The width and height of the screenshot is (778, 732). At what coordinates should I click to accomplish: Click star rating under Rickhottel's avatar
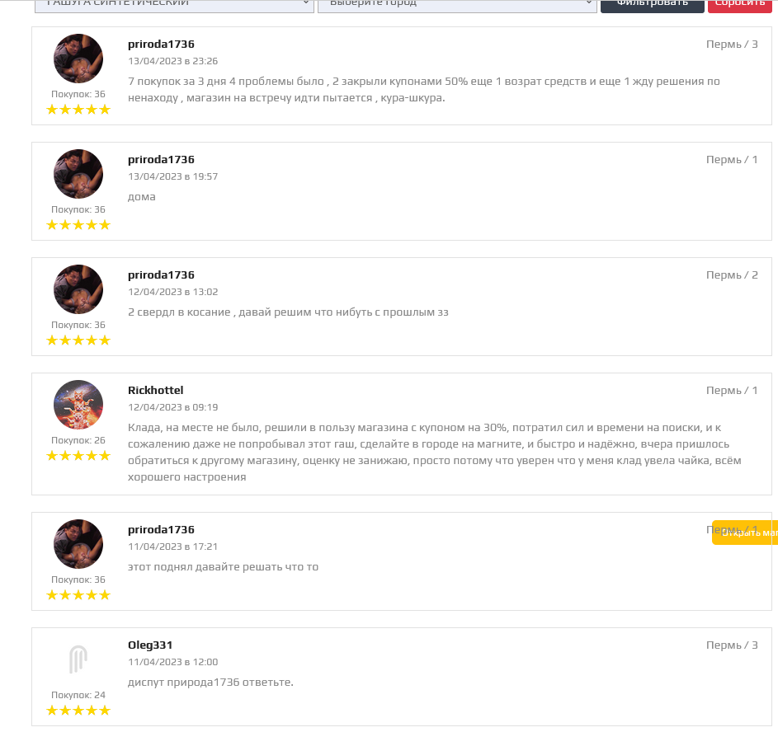(78, 456)
